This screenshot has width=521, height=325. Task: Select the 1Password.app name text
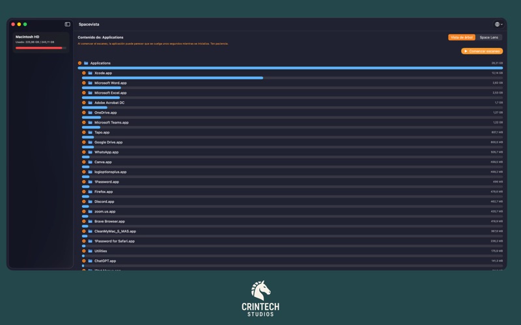107,182
